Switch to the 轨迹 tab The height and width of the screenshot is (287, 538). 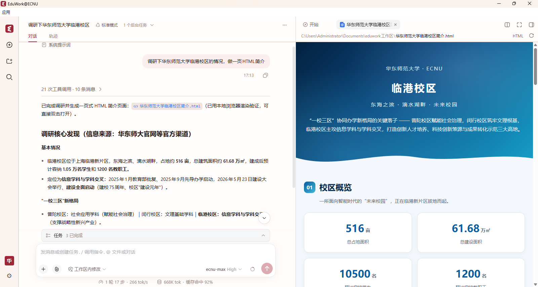point(53,36)
